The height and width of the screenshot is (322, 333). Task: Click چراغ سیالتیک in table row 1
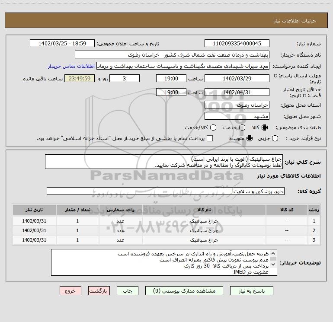(204, 221)
